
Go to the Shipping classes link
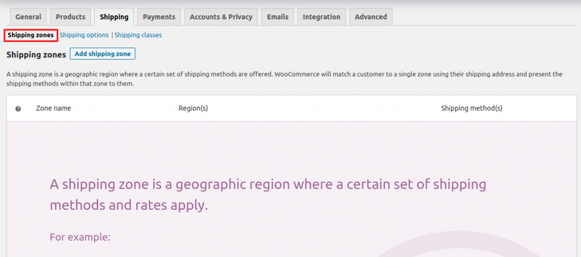pos(138,35)
